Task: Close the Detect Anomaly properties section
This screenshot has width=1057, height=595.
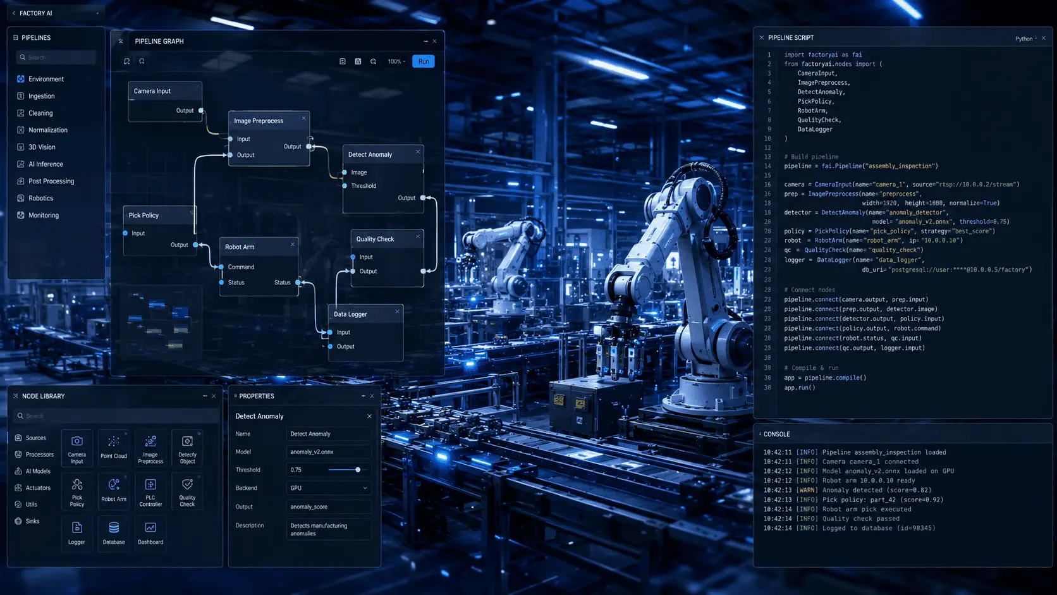Action: point(369,416)
